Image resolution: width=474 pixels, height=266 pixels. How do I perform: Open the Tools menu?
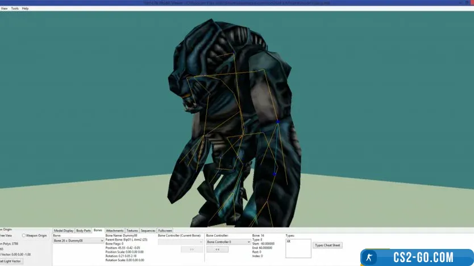pyautogui.click(x=15, y=9)
